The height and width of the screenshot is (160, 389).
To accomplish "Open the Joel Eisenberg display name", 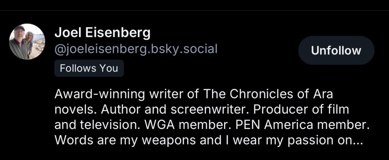I will (102, 33).
